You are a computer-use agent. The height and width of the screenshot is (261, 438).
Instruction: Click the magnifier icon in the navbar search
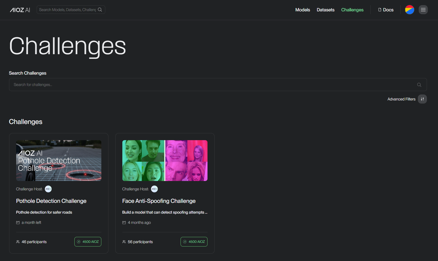pos(100,9)
